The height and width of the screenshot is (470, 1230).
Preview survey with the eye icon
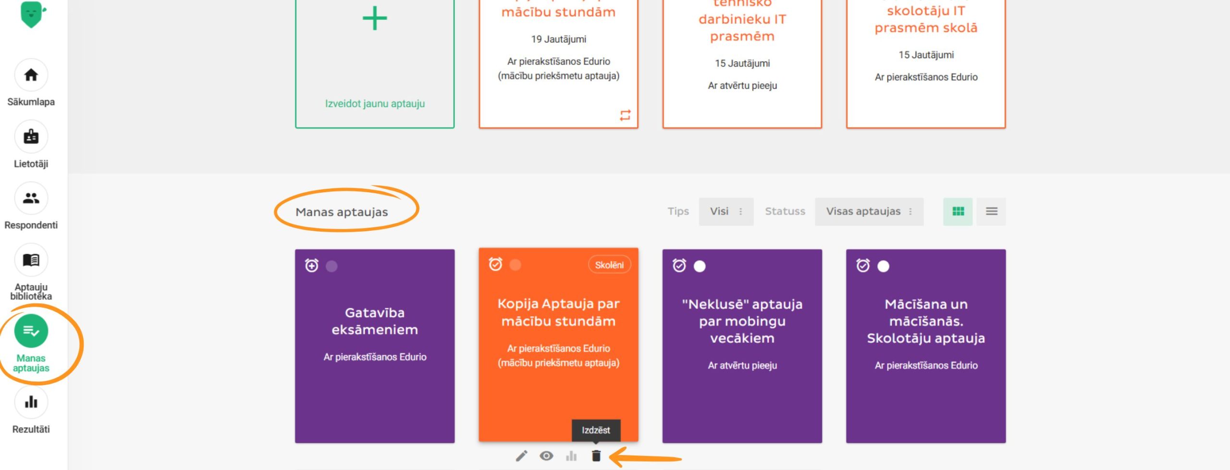[x=546, y=456]
